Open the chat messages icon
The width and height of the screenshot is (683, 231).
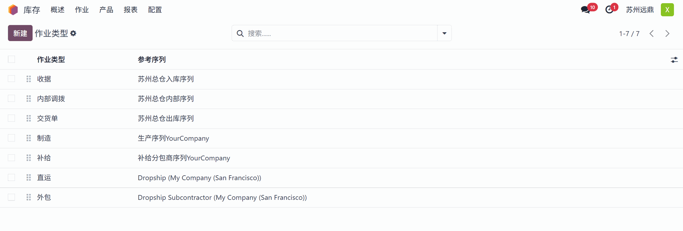tap(585, 10)
